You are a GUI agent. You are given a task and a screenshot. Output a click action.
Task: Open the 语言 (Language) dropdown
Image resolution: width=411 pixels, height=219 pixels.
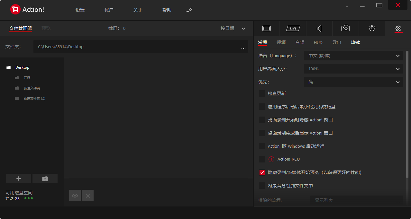tap(353, 55)
